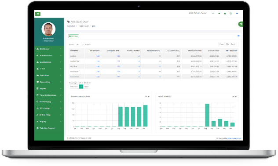Click the Next pagination button
This screenshot has height=166, width=278.
tap(86, 87)
